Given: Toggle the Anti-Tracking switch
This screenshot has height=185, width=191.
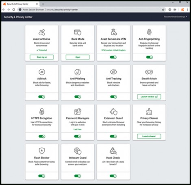Looking at the screenshot, I should pos(113,97).
